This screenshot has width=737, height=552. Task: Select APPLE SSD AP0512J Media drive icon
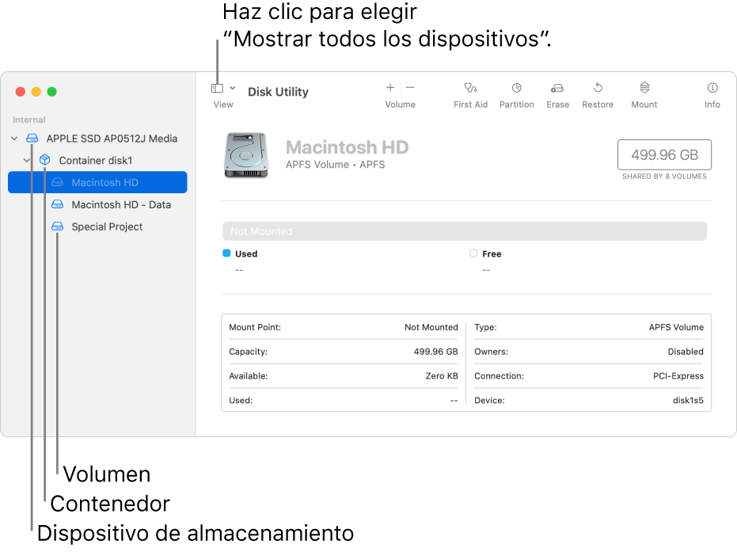(32, 139)
